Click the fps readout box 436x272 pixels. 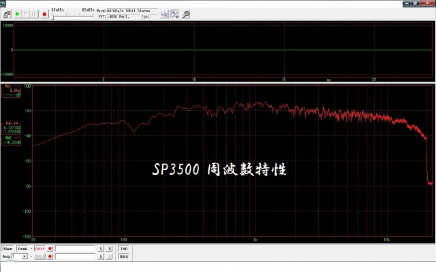click(x=153, y=16)
